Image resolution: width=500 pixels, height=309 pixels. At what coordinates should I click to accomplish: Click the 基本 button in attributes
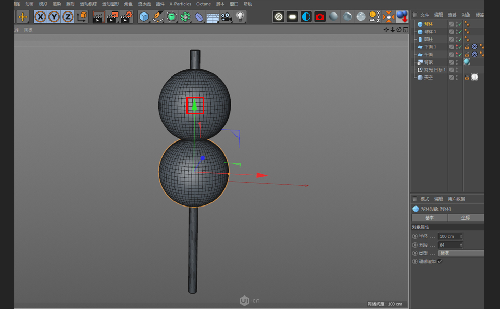430,217
